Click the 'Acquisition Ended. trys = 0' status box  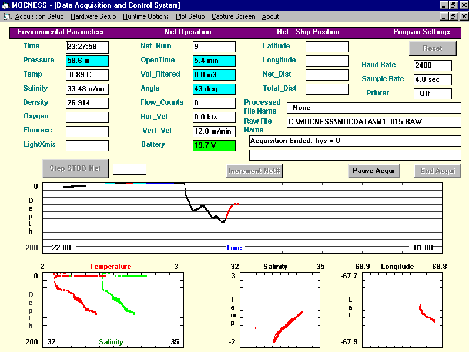tap(355, 141)
